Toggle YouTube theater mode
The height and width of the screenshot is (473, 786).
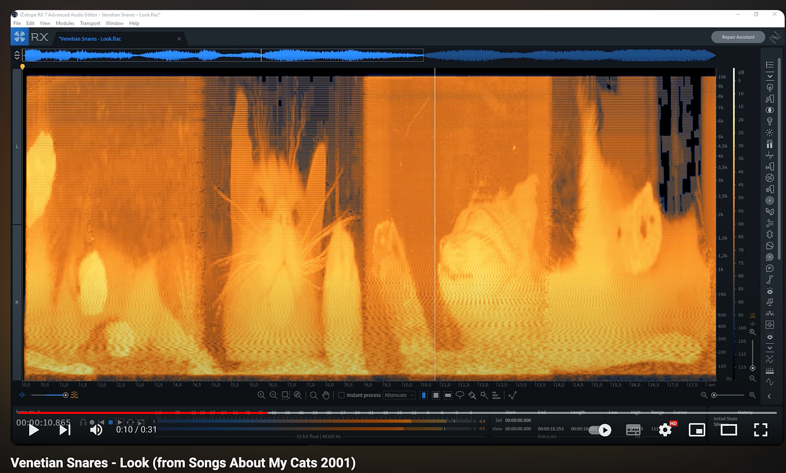tap(729, 430)
